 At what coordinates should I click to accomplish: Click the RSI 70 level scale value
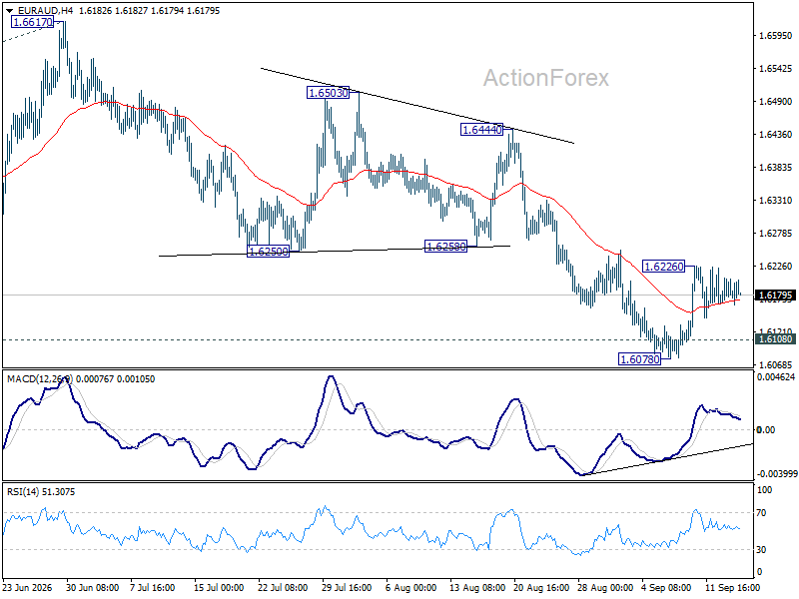pos(761,513)
